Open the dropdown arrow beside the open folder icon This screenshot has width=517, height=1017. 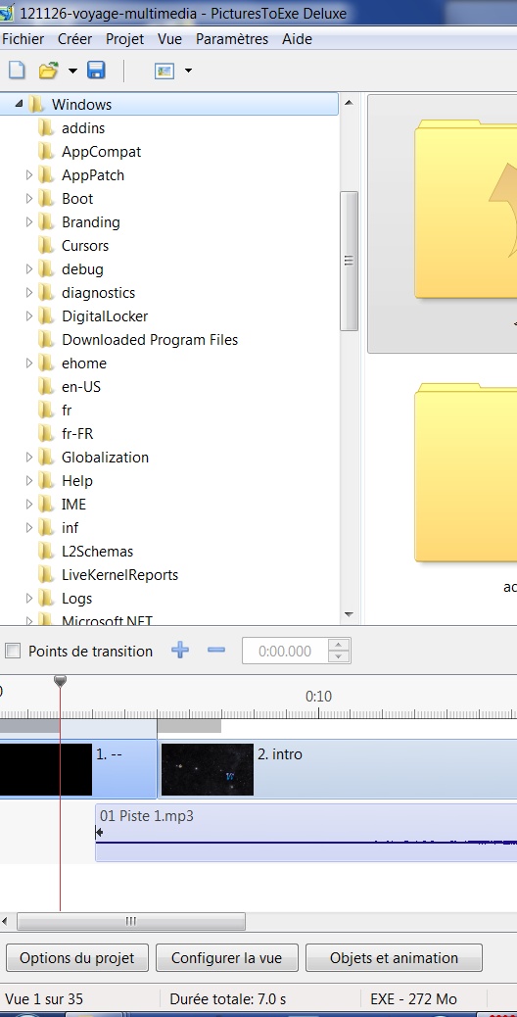[72, 71]
